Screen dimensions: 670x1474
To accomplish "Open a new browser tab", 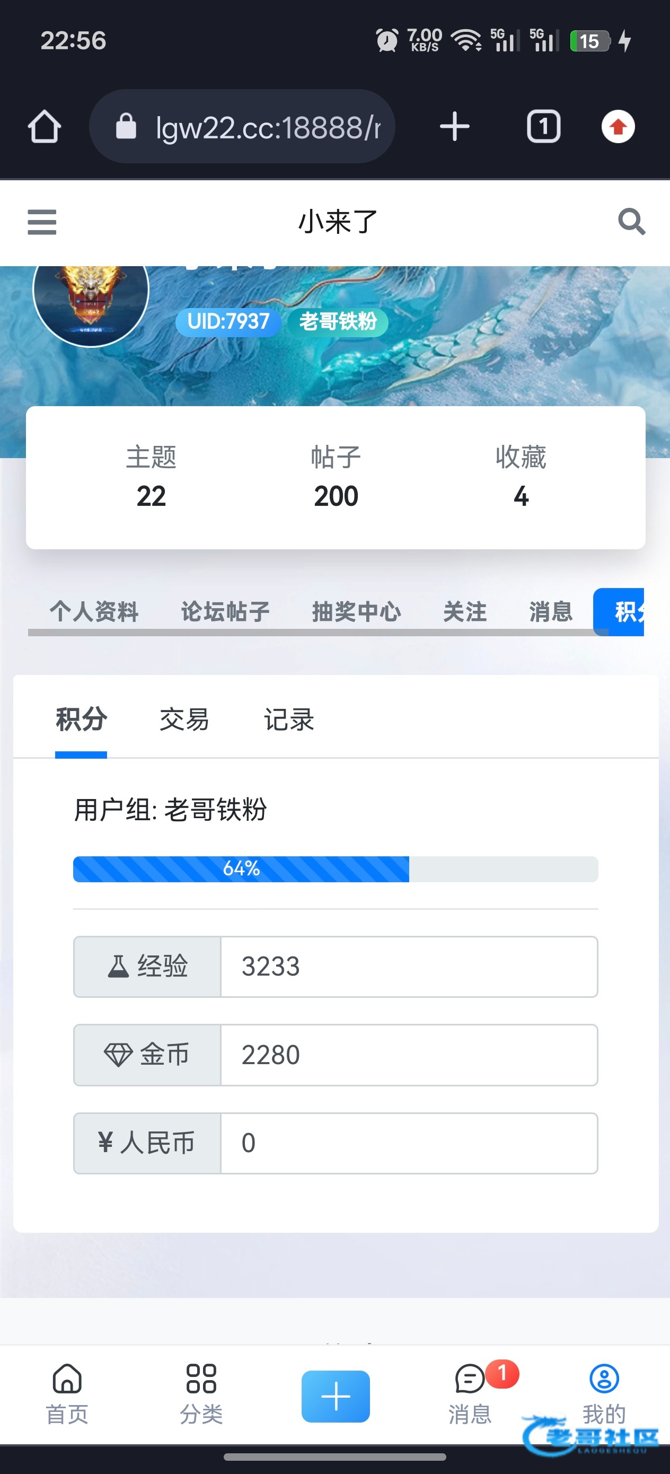I will [454, 127].
